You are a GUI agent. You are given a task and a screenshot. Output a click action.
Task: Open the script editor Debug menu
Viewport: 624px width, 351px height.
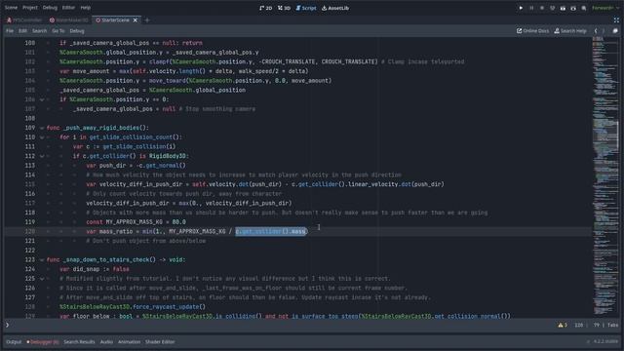77,30
